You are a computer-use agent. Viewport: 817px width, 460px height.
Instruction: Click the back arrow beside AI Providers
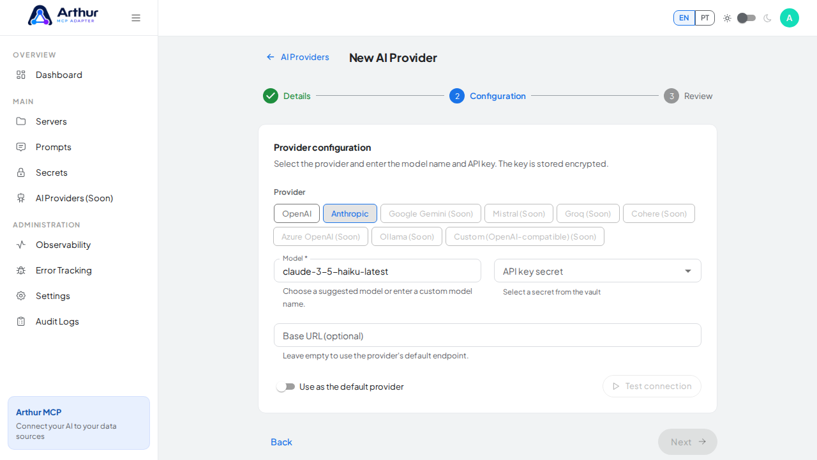pyautogui.click(x=271, y=57)
